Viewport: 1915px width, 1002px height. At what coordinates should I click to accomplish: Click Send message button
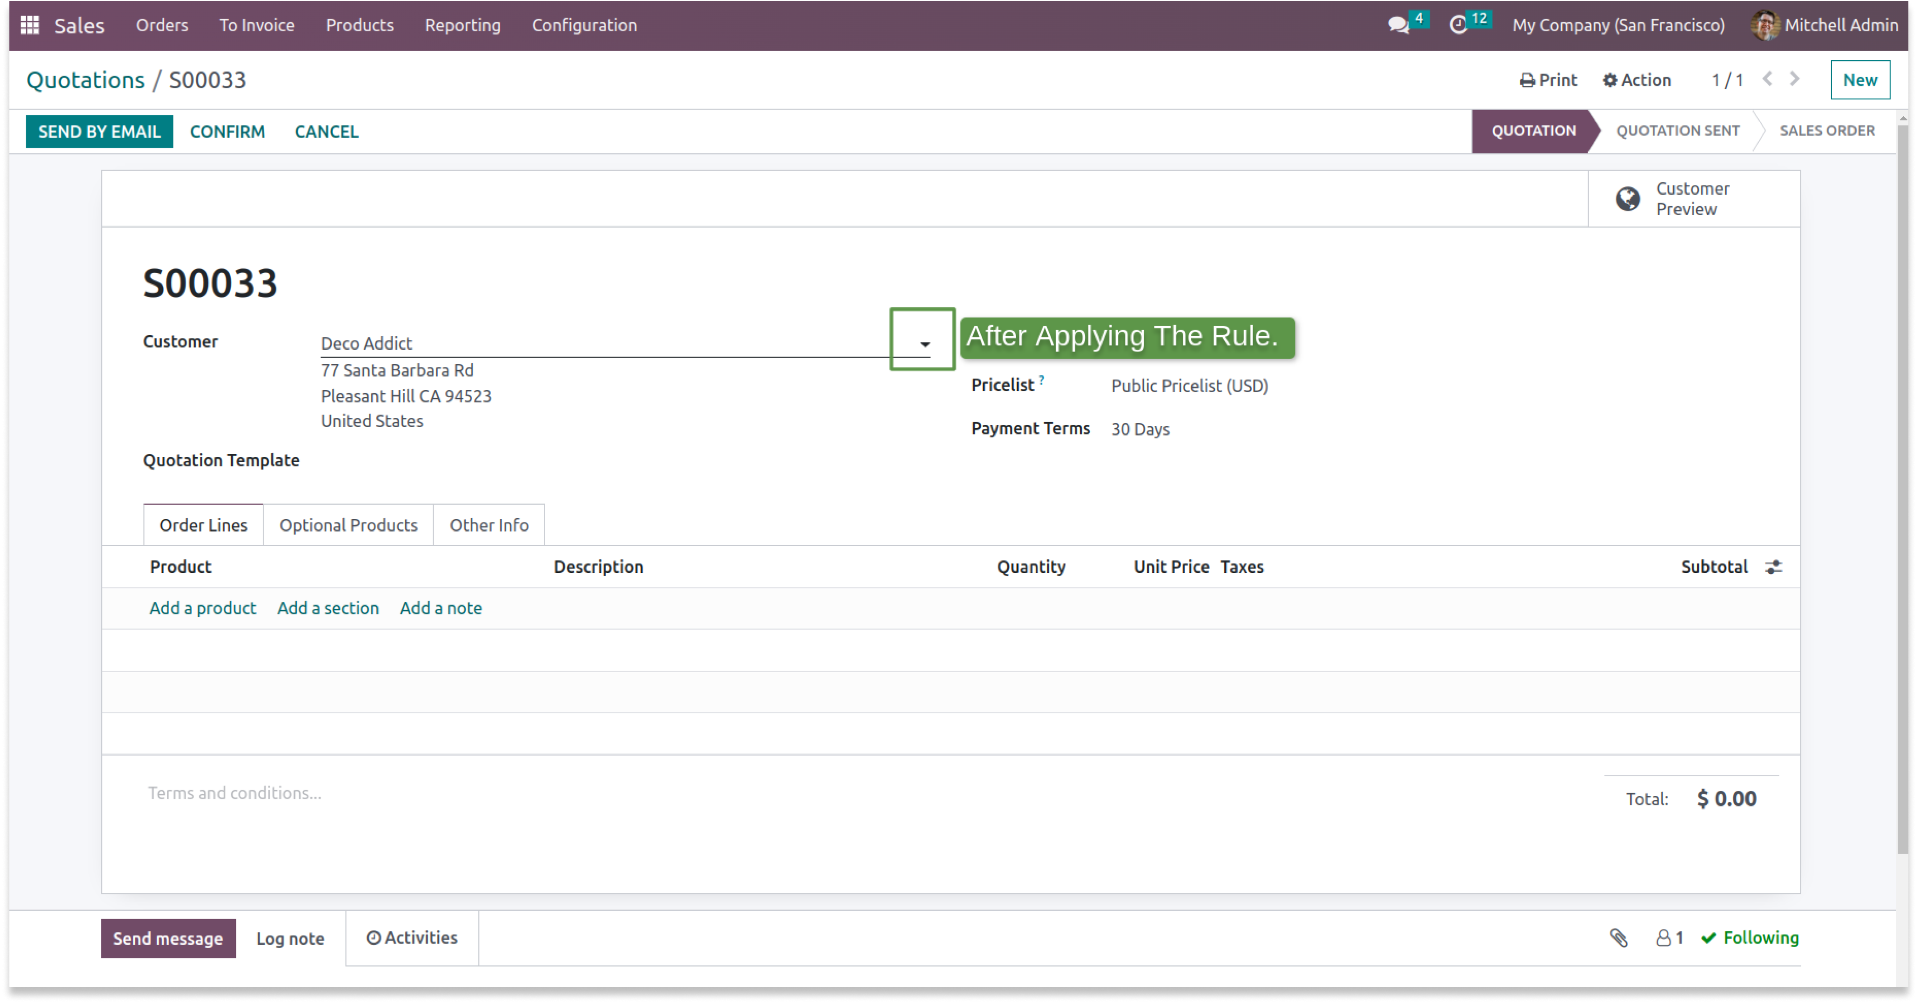tap(168, 939)
